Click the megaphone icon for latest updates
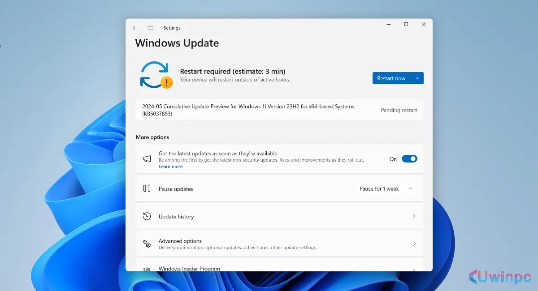 147,159
